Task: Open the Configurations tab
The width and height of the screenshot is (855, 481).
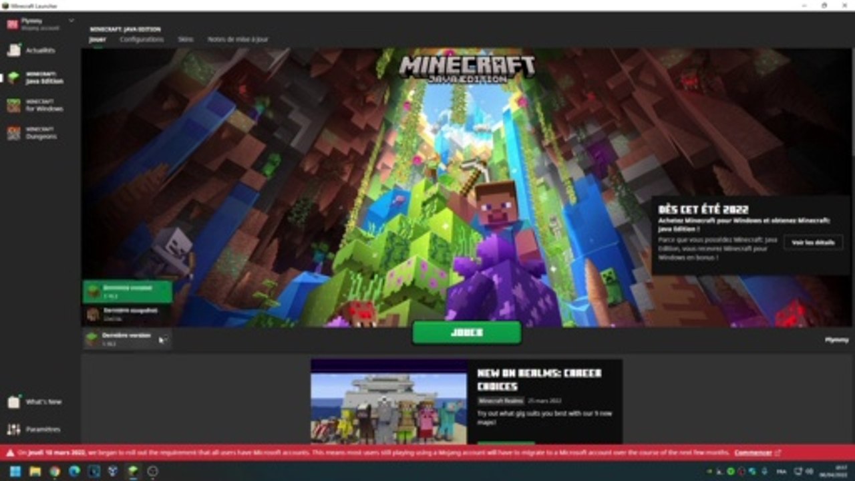Action: pos(142,39)
